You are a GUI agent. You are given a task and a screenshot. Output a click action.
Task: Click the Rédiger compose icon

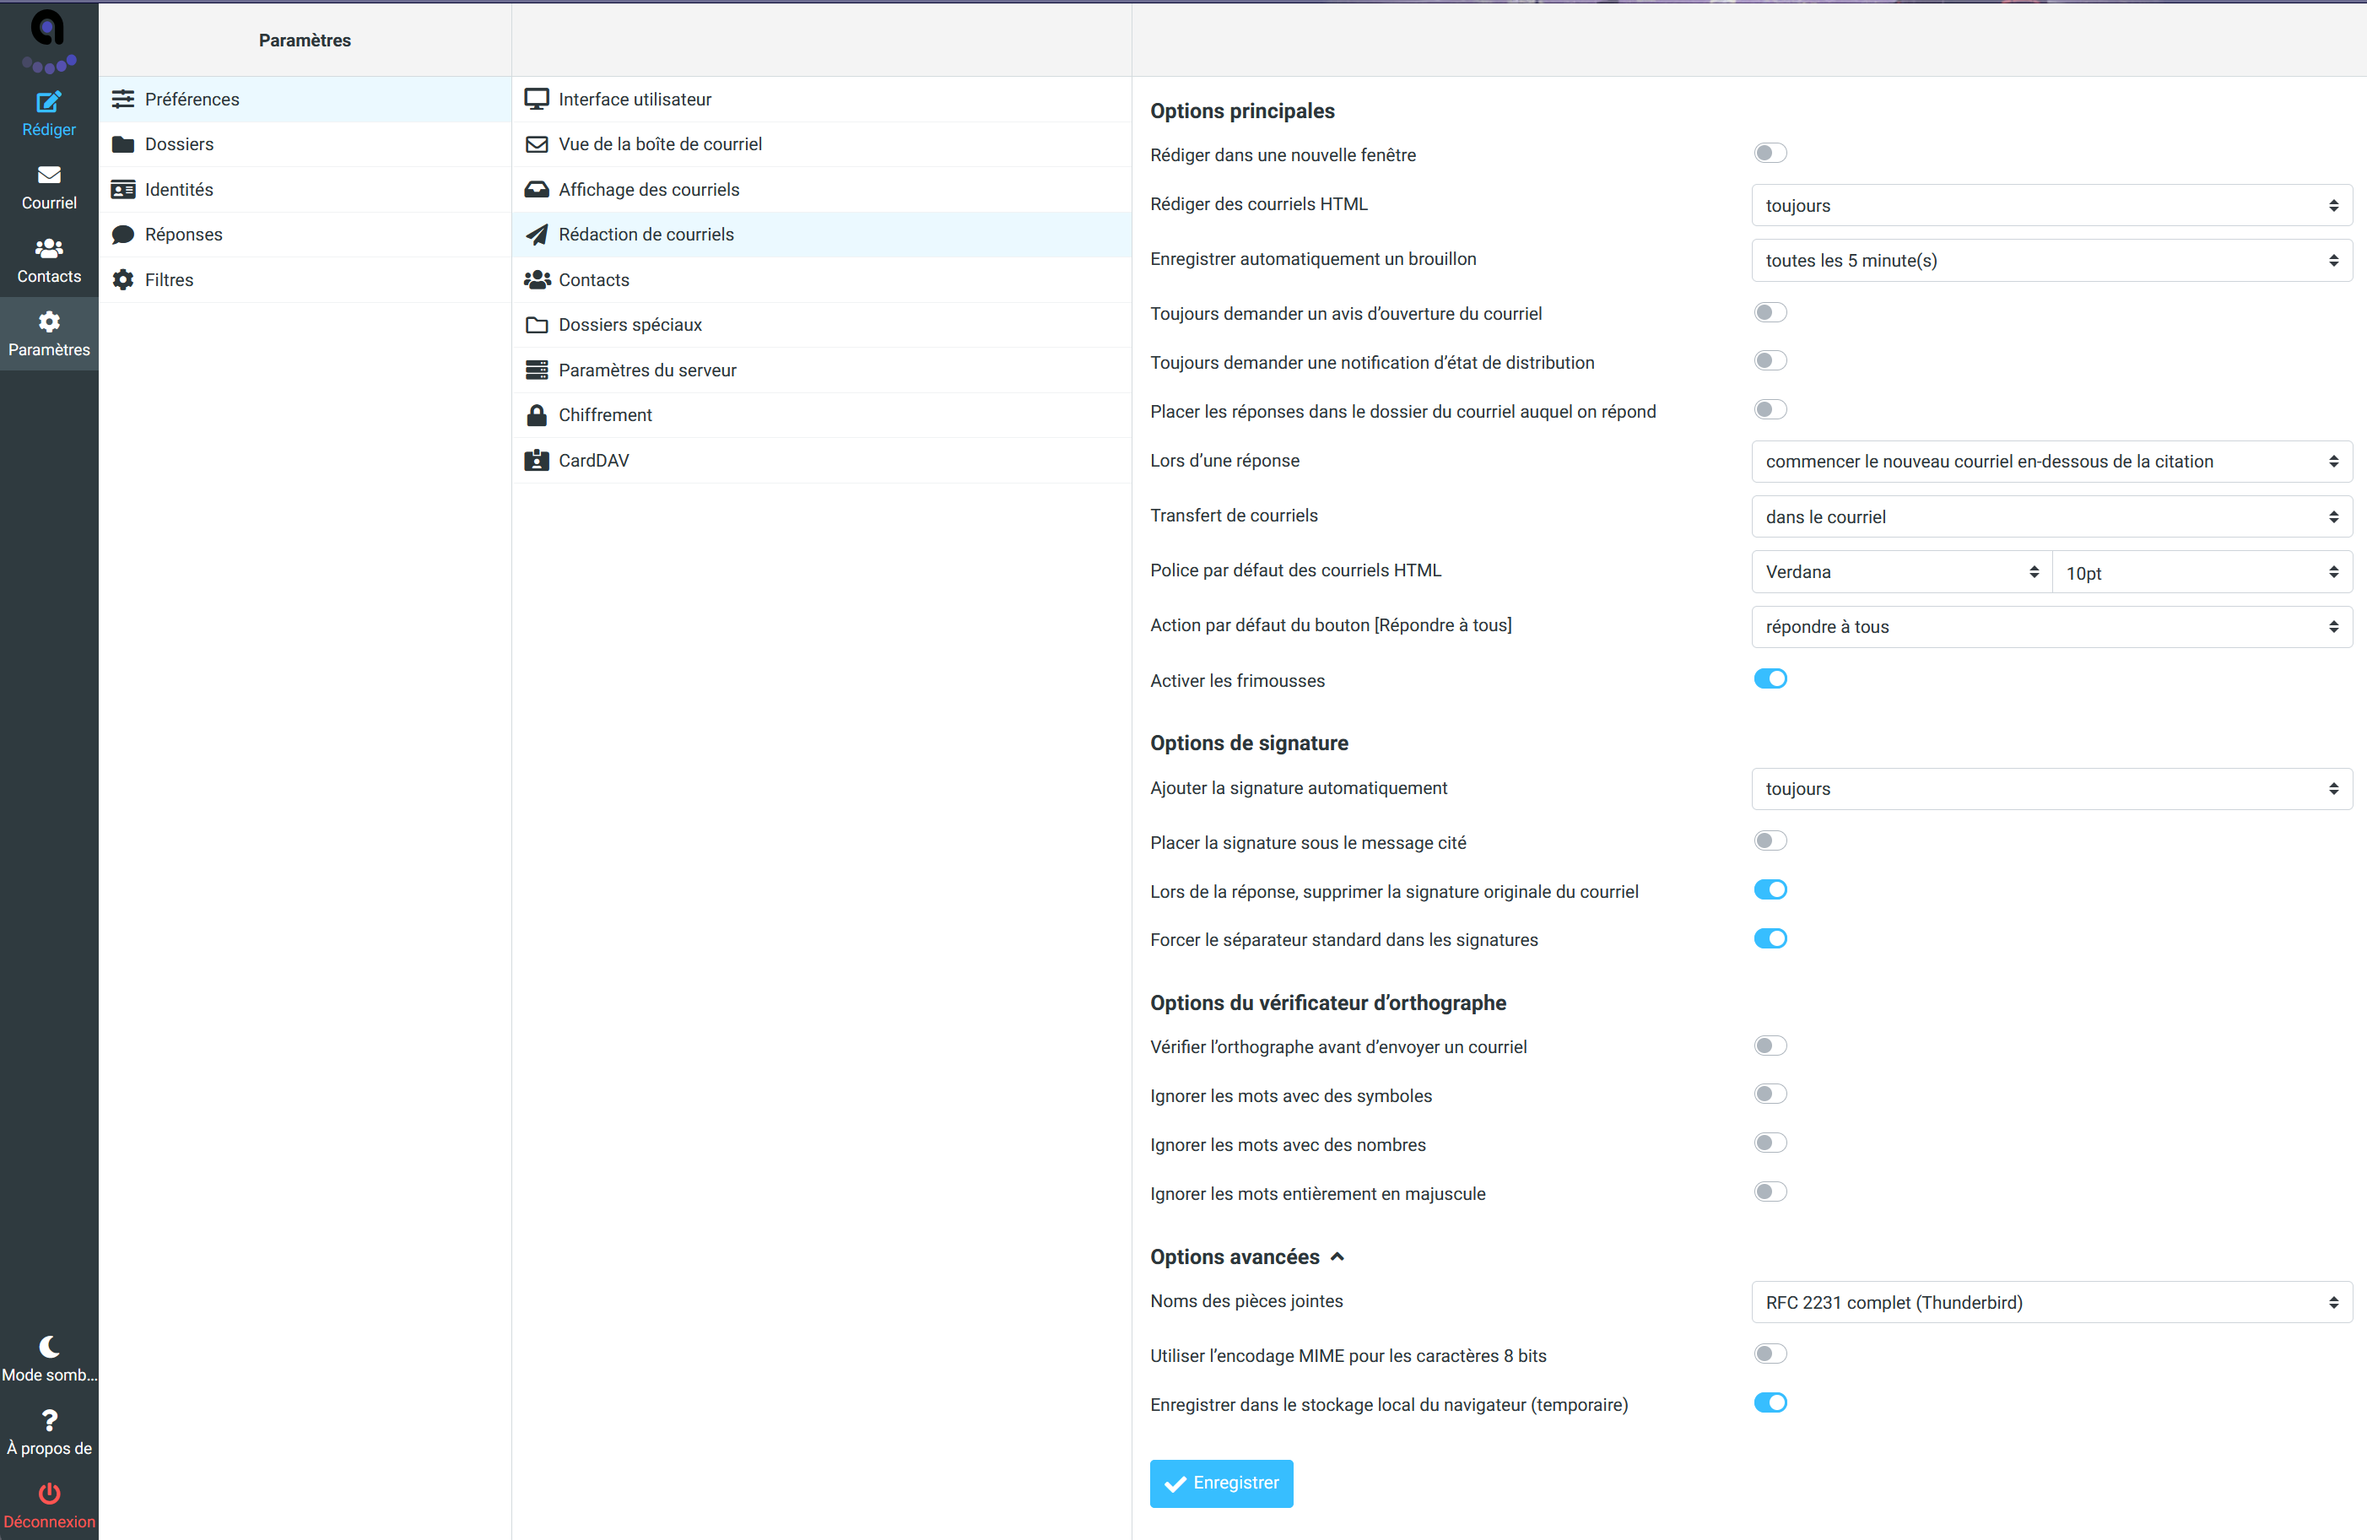tap(49, 100)
